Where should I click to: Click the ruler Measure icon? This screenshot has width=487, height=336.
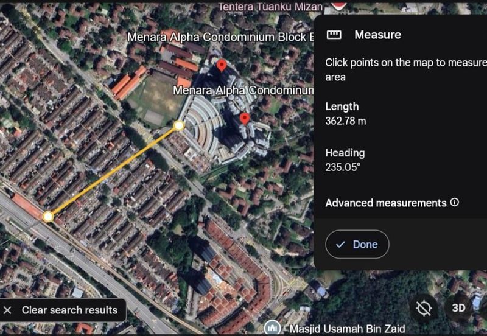click(x=334, y=35)
